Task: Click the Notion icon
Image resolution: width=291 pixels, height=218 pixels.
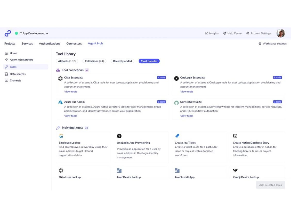Action: (x=235, y=136)
